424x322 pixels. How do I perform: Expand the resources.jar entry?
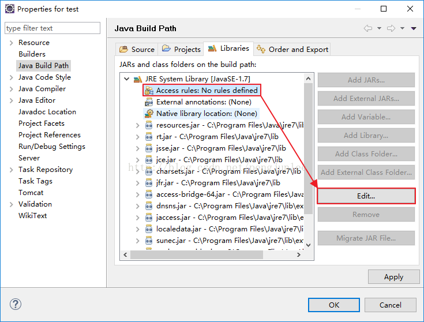(138, 125)
